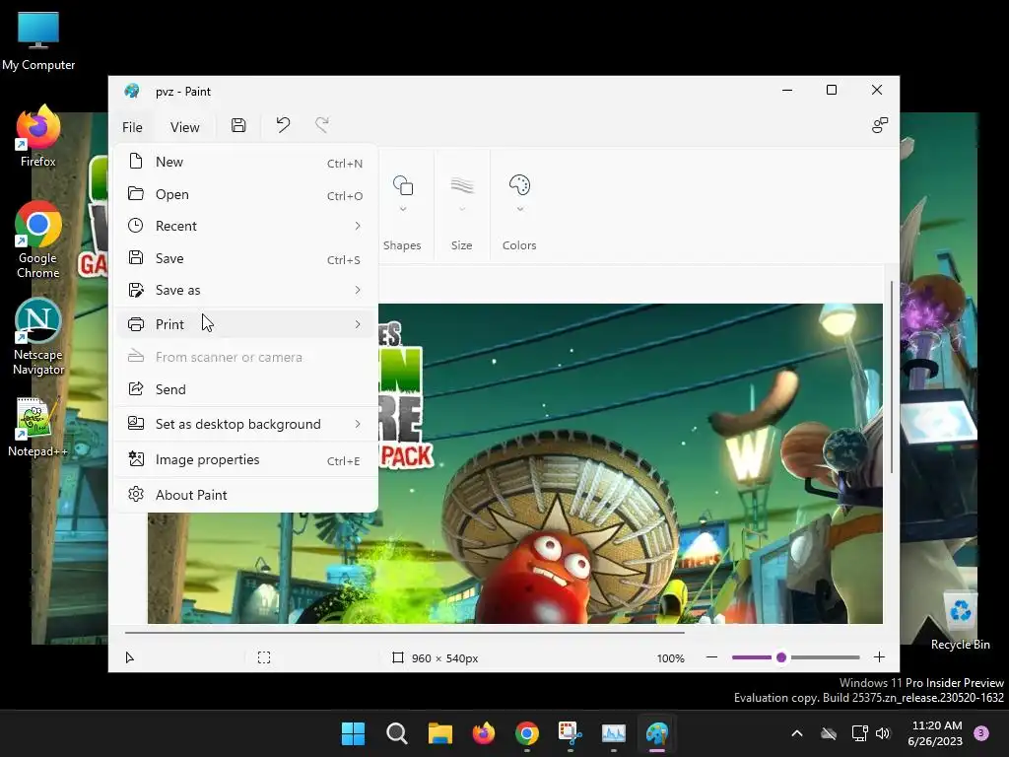The width and height of the screenshot is (1009, 757).
Task: Select the Recycle Bin desktop icon
Action: click(x=960, y=621)
